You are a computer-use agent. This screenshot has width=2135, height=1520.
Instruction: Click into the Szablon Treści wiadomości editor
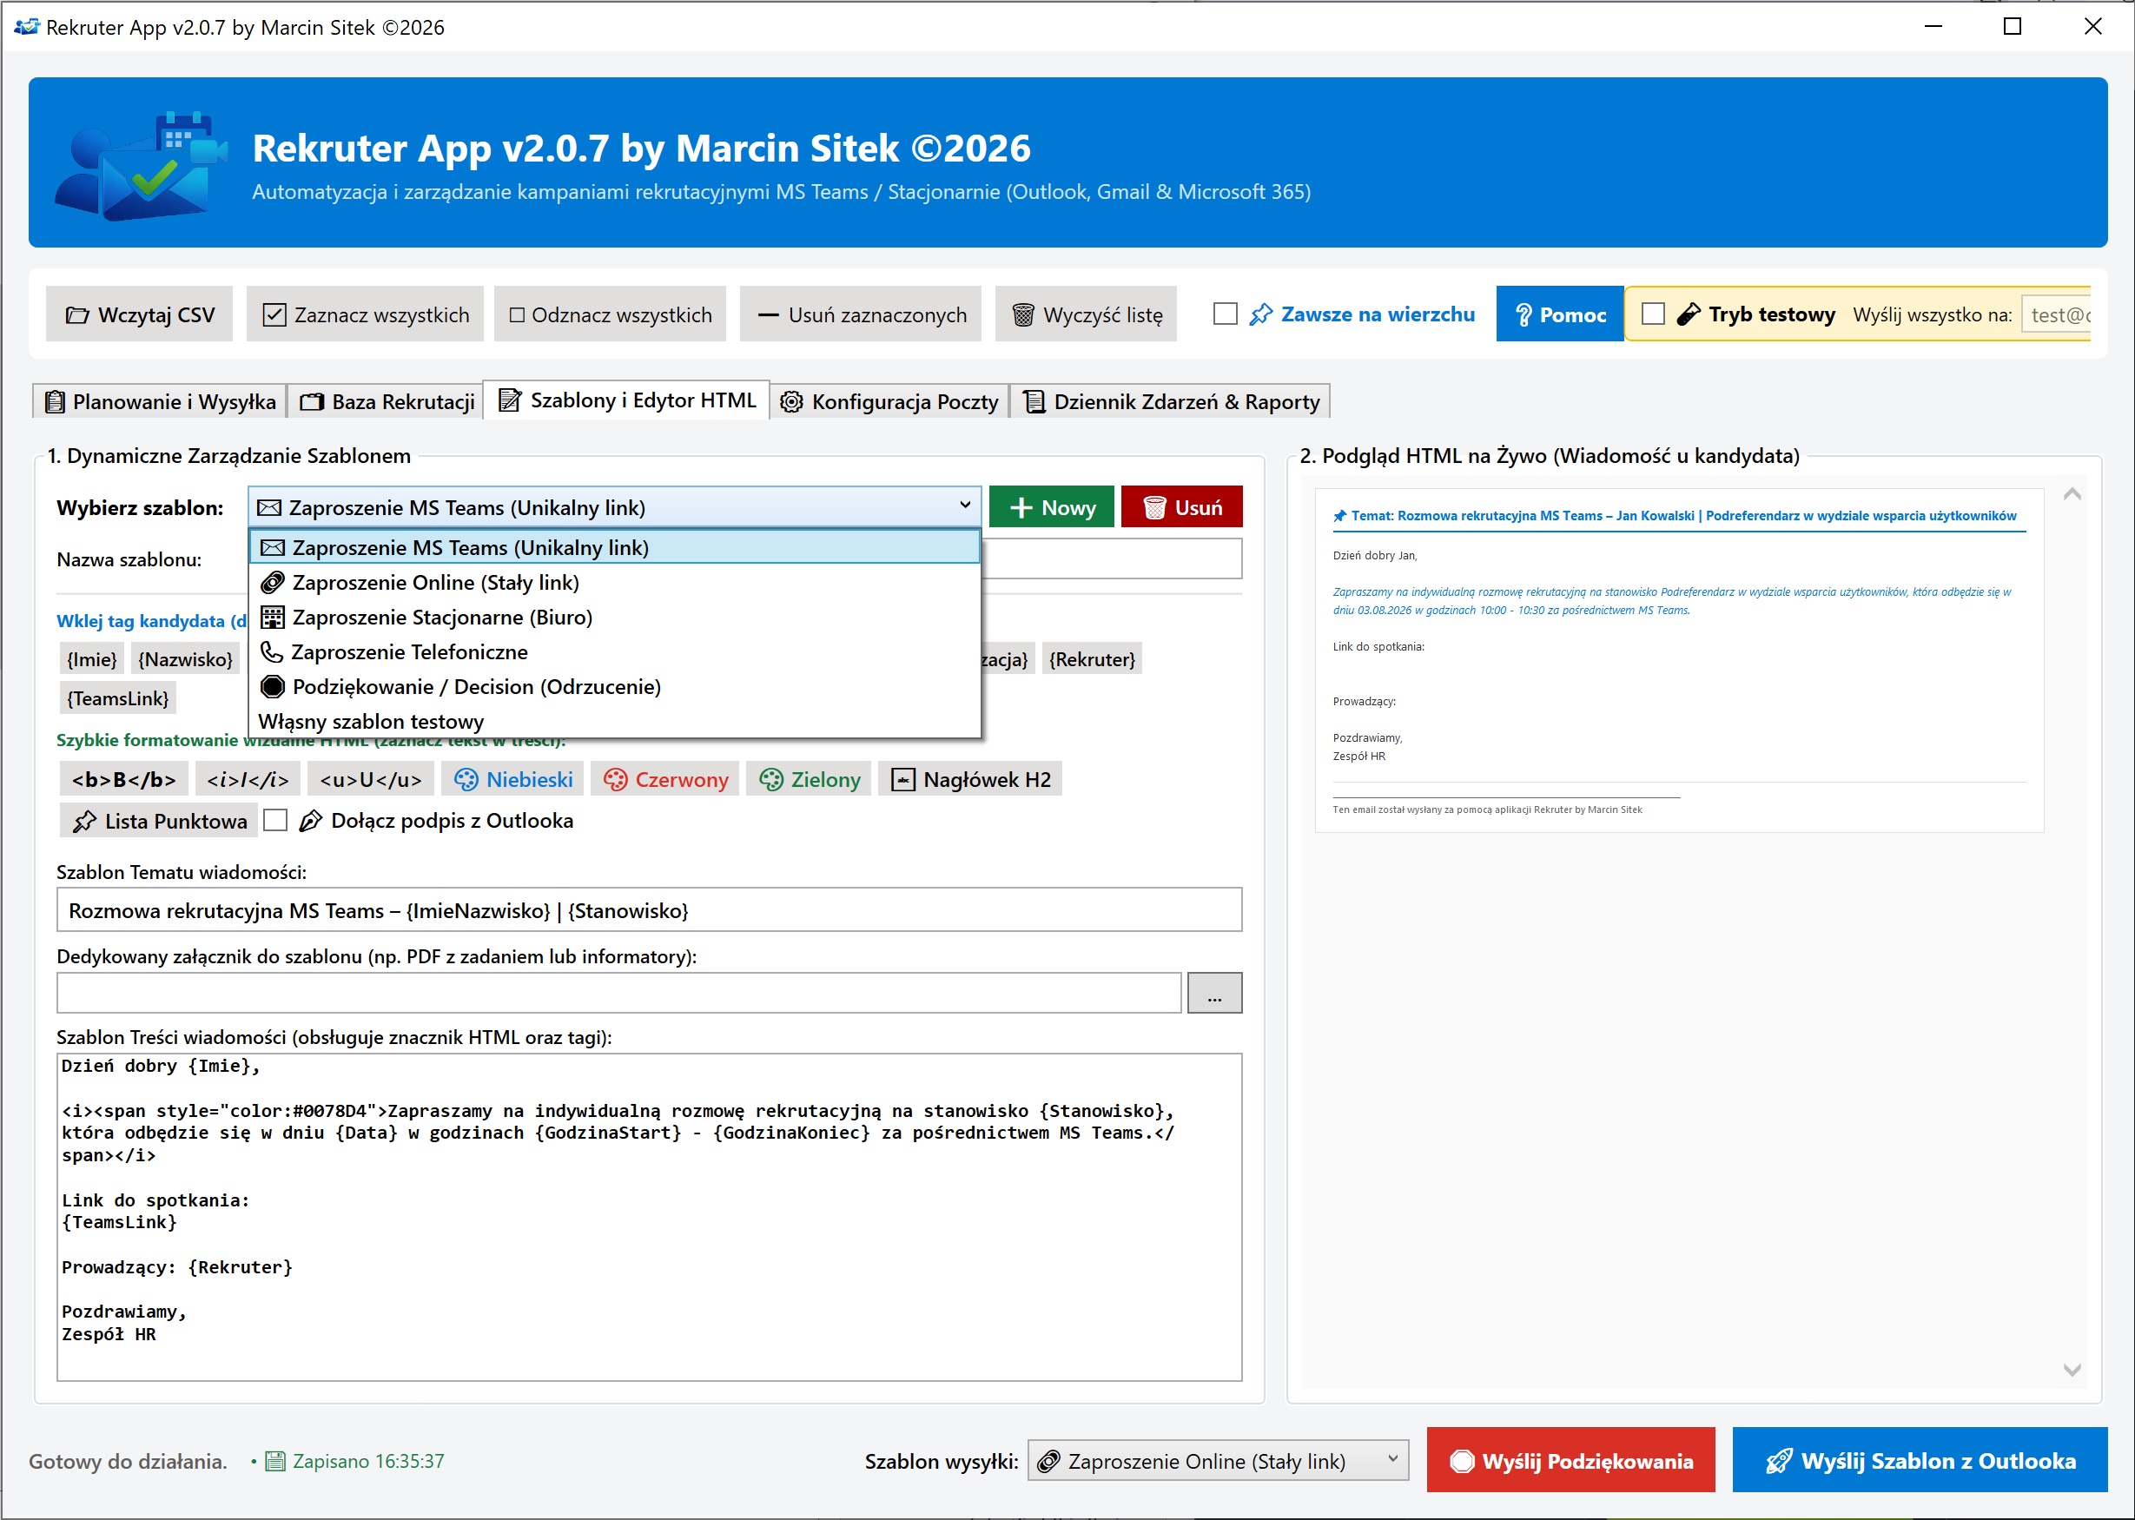(x=650, y=1218)
